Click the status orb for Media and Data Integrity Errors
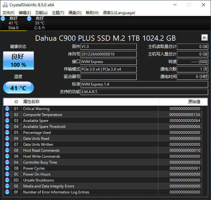The image size is (211, 200). click(x=7, y=186)
